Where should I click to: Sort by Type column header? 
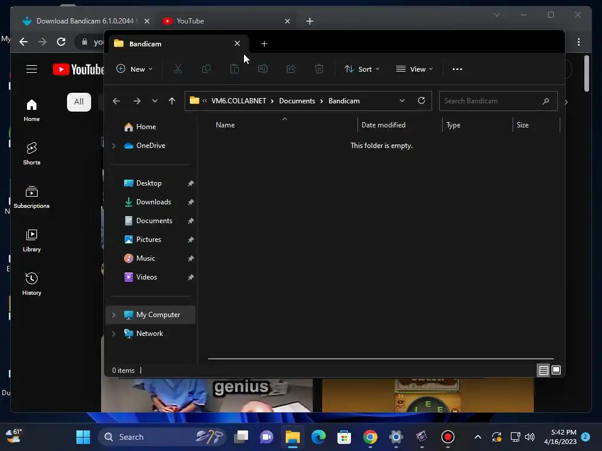pos(477,125)
